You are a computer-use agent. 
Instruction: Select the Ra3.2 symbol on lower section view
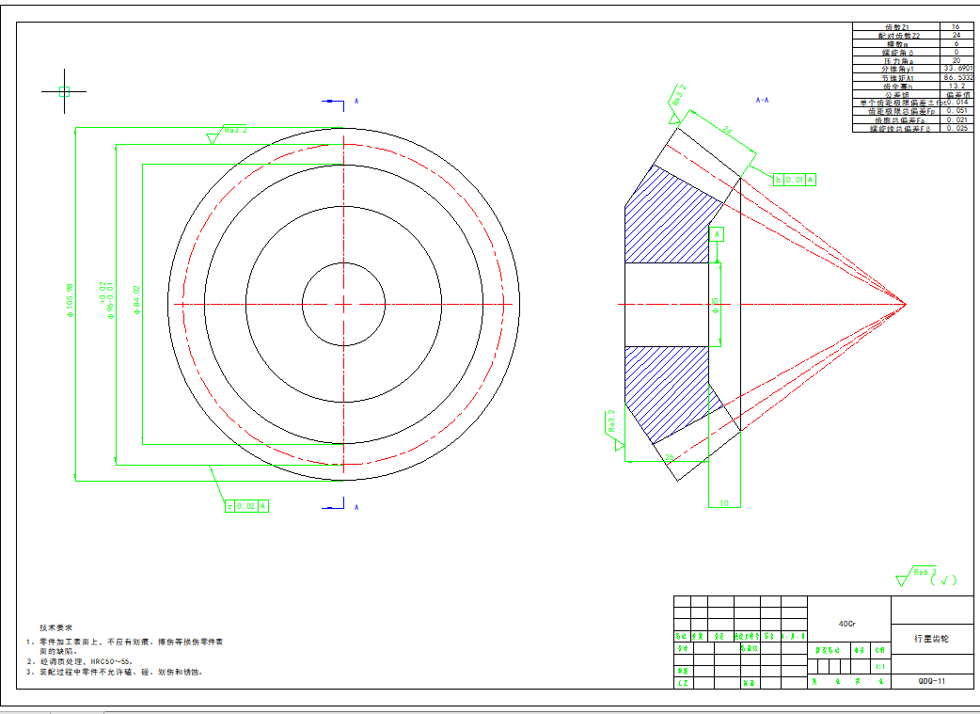[612, 425]
